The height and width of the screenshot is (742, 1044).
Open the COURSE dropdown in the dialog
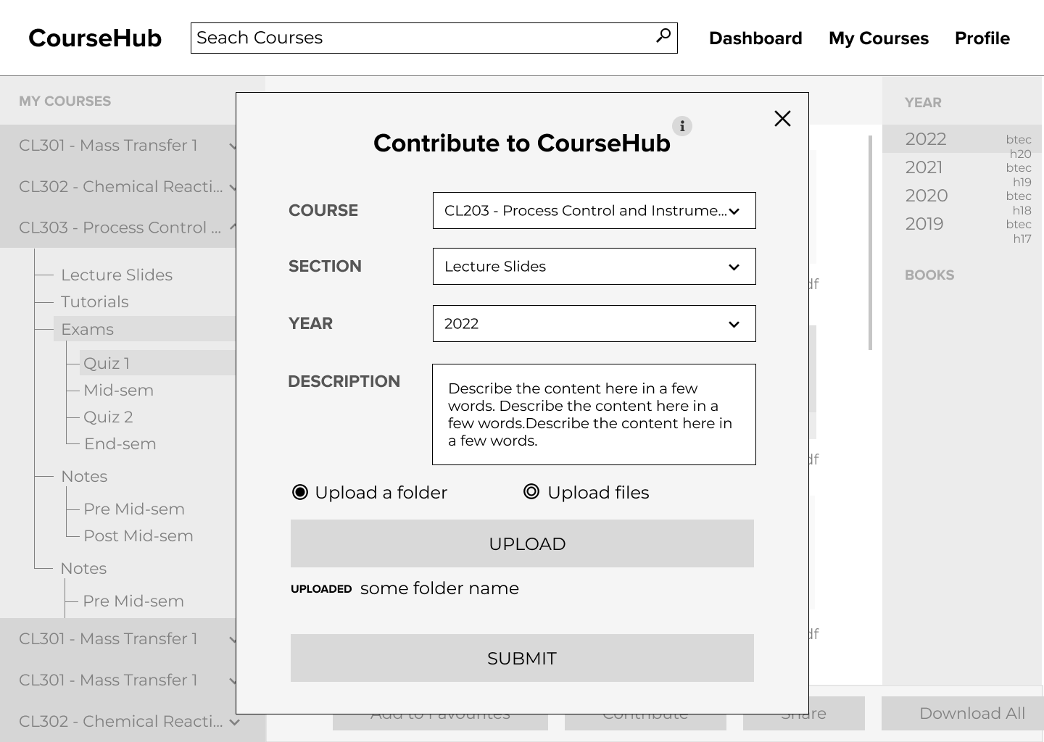[x=594, y=211]
